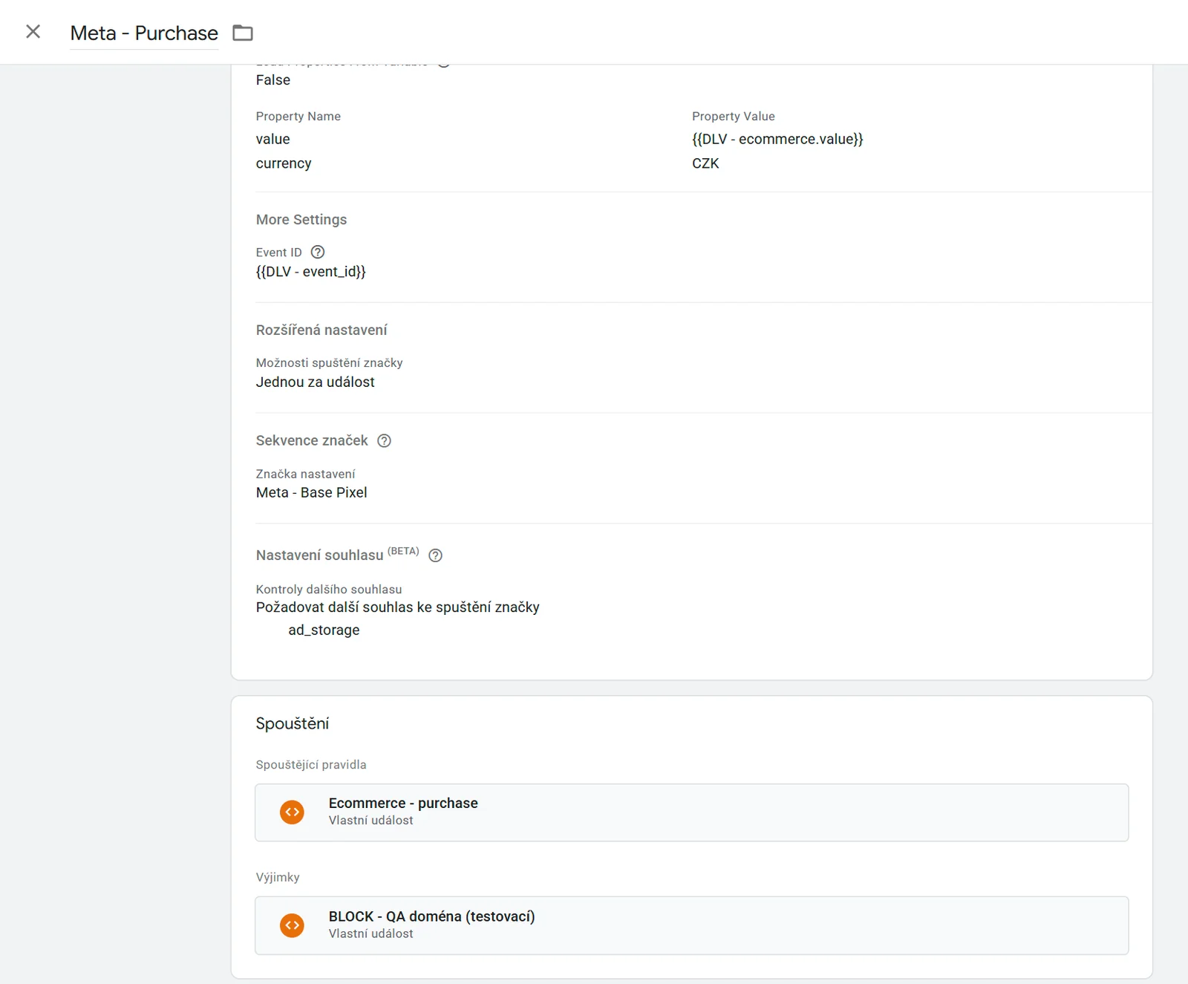Open the Event ID help icon
1188x984 pixels.
click(318, 252)
